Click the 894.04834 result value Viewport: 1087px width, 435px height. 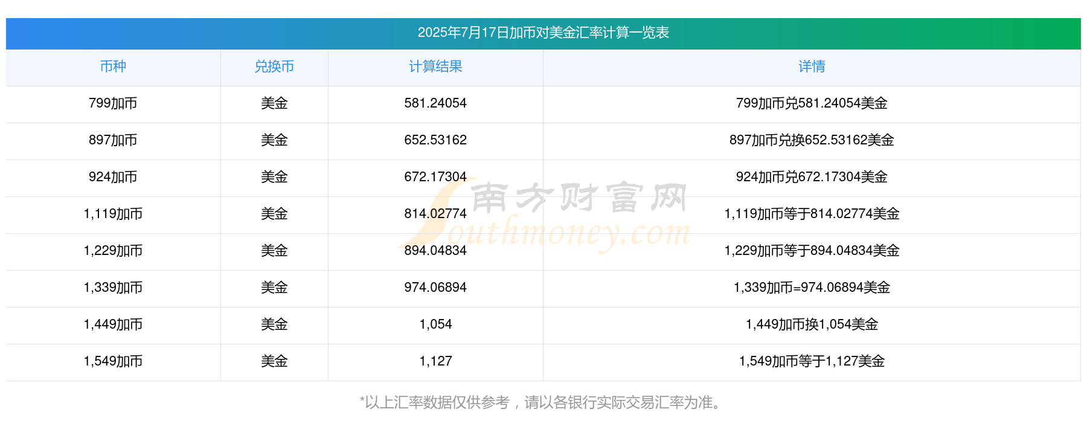[435, 251]
